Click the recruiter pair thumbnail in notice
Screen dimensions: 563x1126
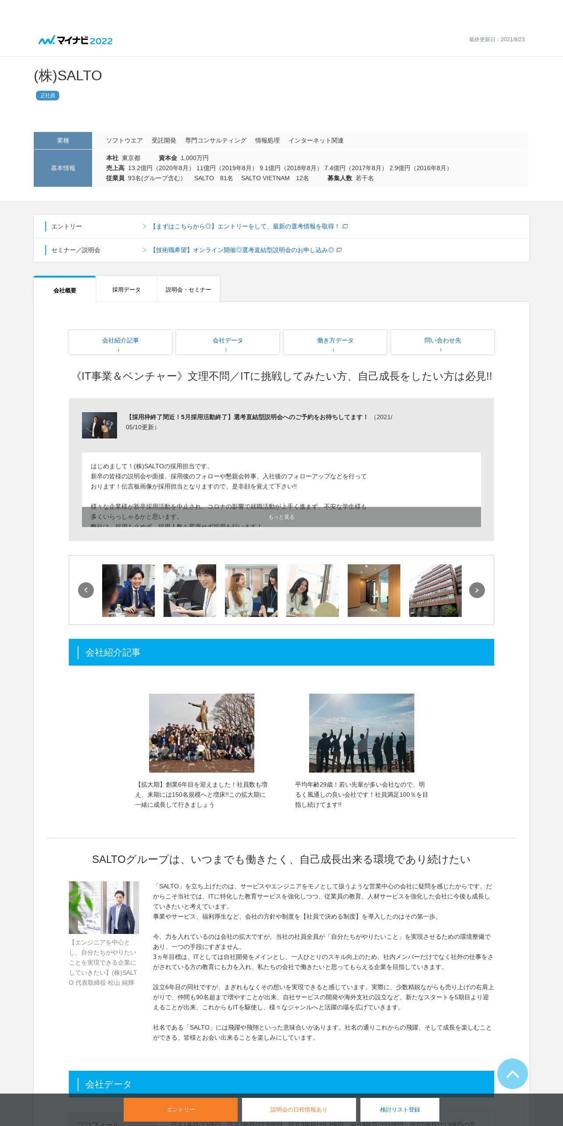click(100, 425)
